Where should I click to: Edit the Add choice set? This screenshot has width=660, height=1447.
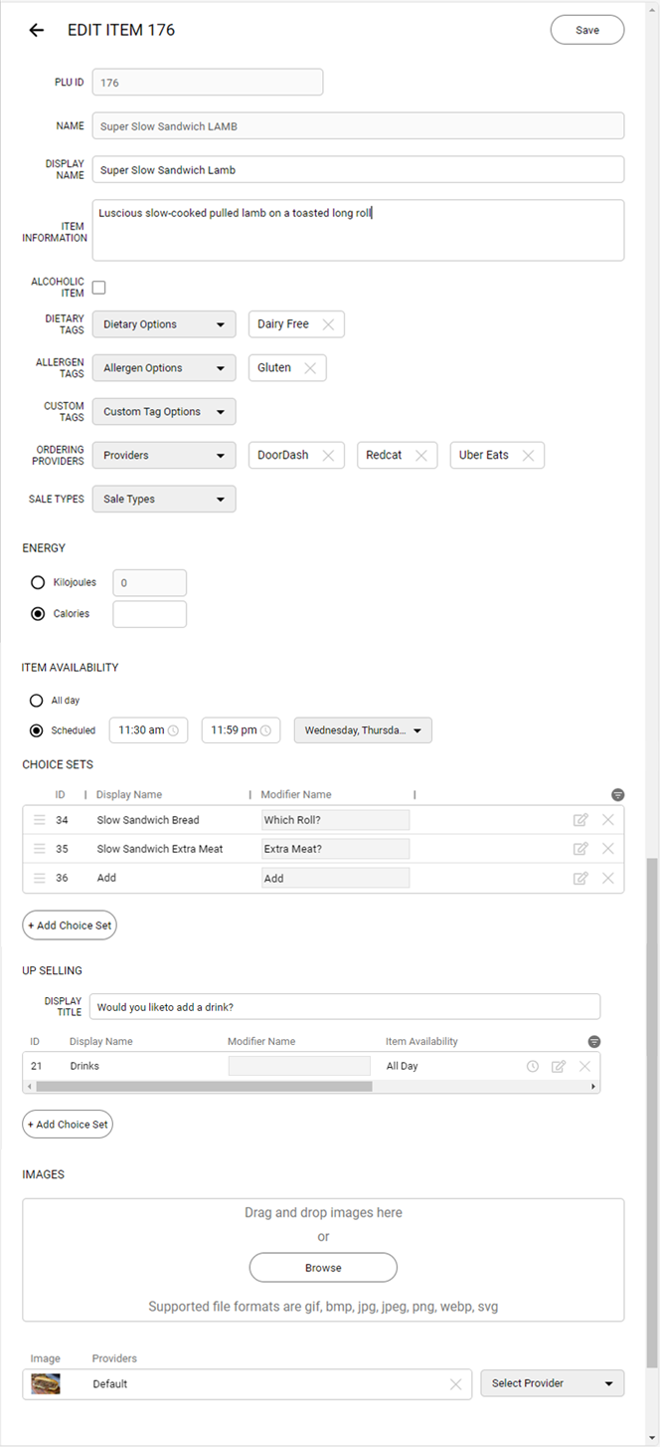point(580,877)
